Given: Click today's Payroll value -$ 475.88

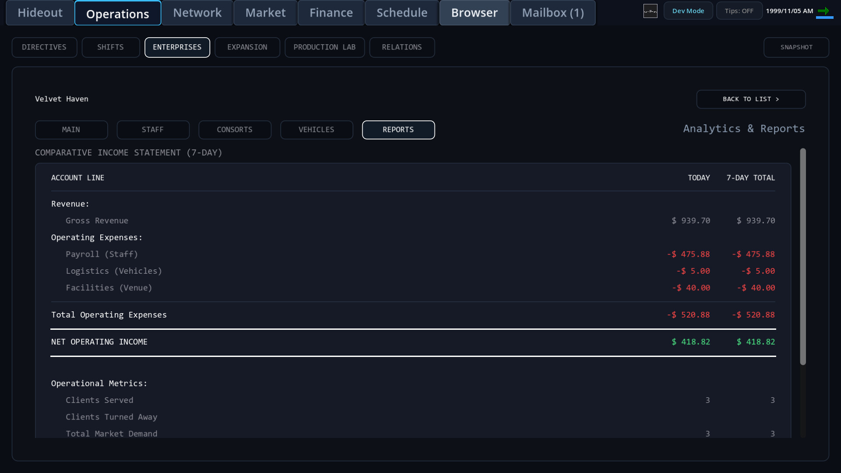Looking at the screenshot, I should pos(688,254).
